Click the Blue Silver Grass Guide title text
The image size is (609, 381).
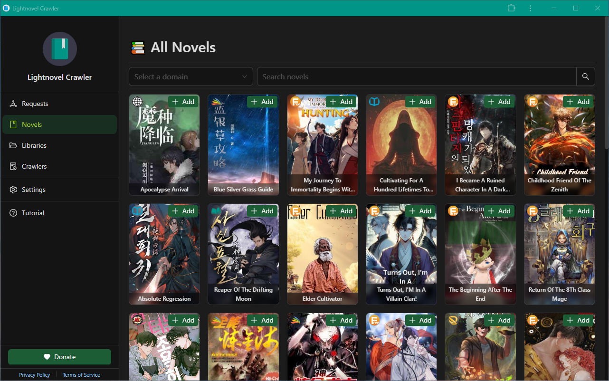tap(243, 190)
